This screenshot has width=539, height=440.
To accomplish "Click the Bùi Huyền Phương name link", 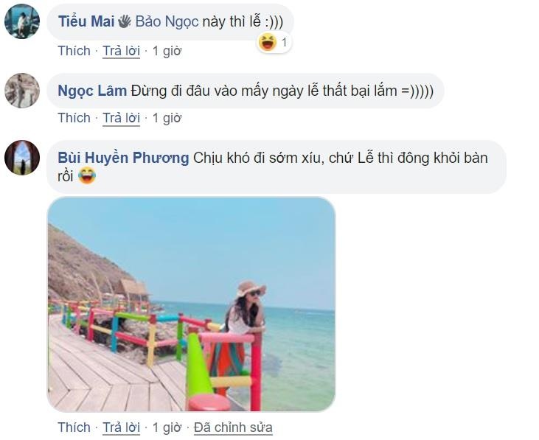I will pyautogui.click(x=123, y=158).
